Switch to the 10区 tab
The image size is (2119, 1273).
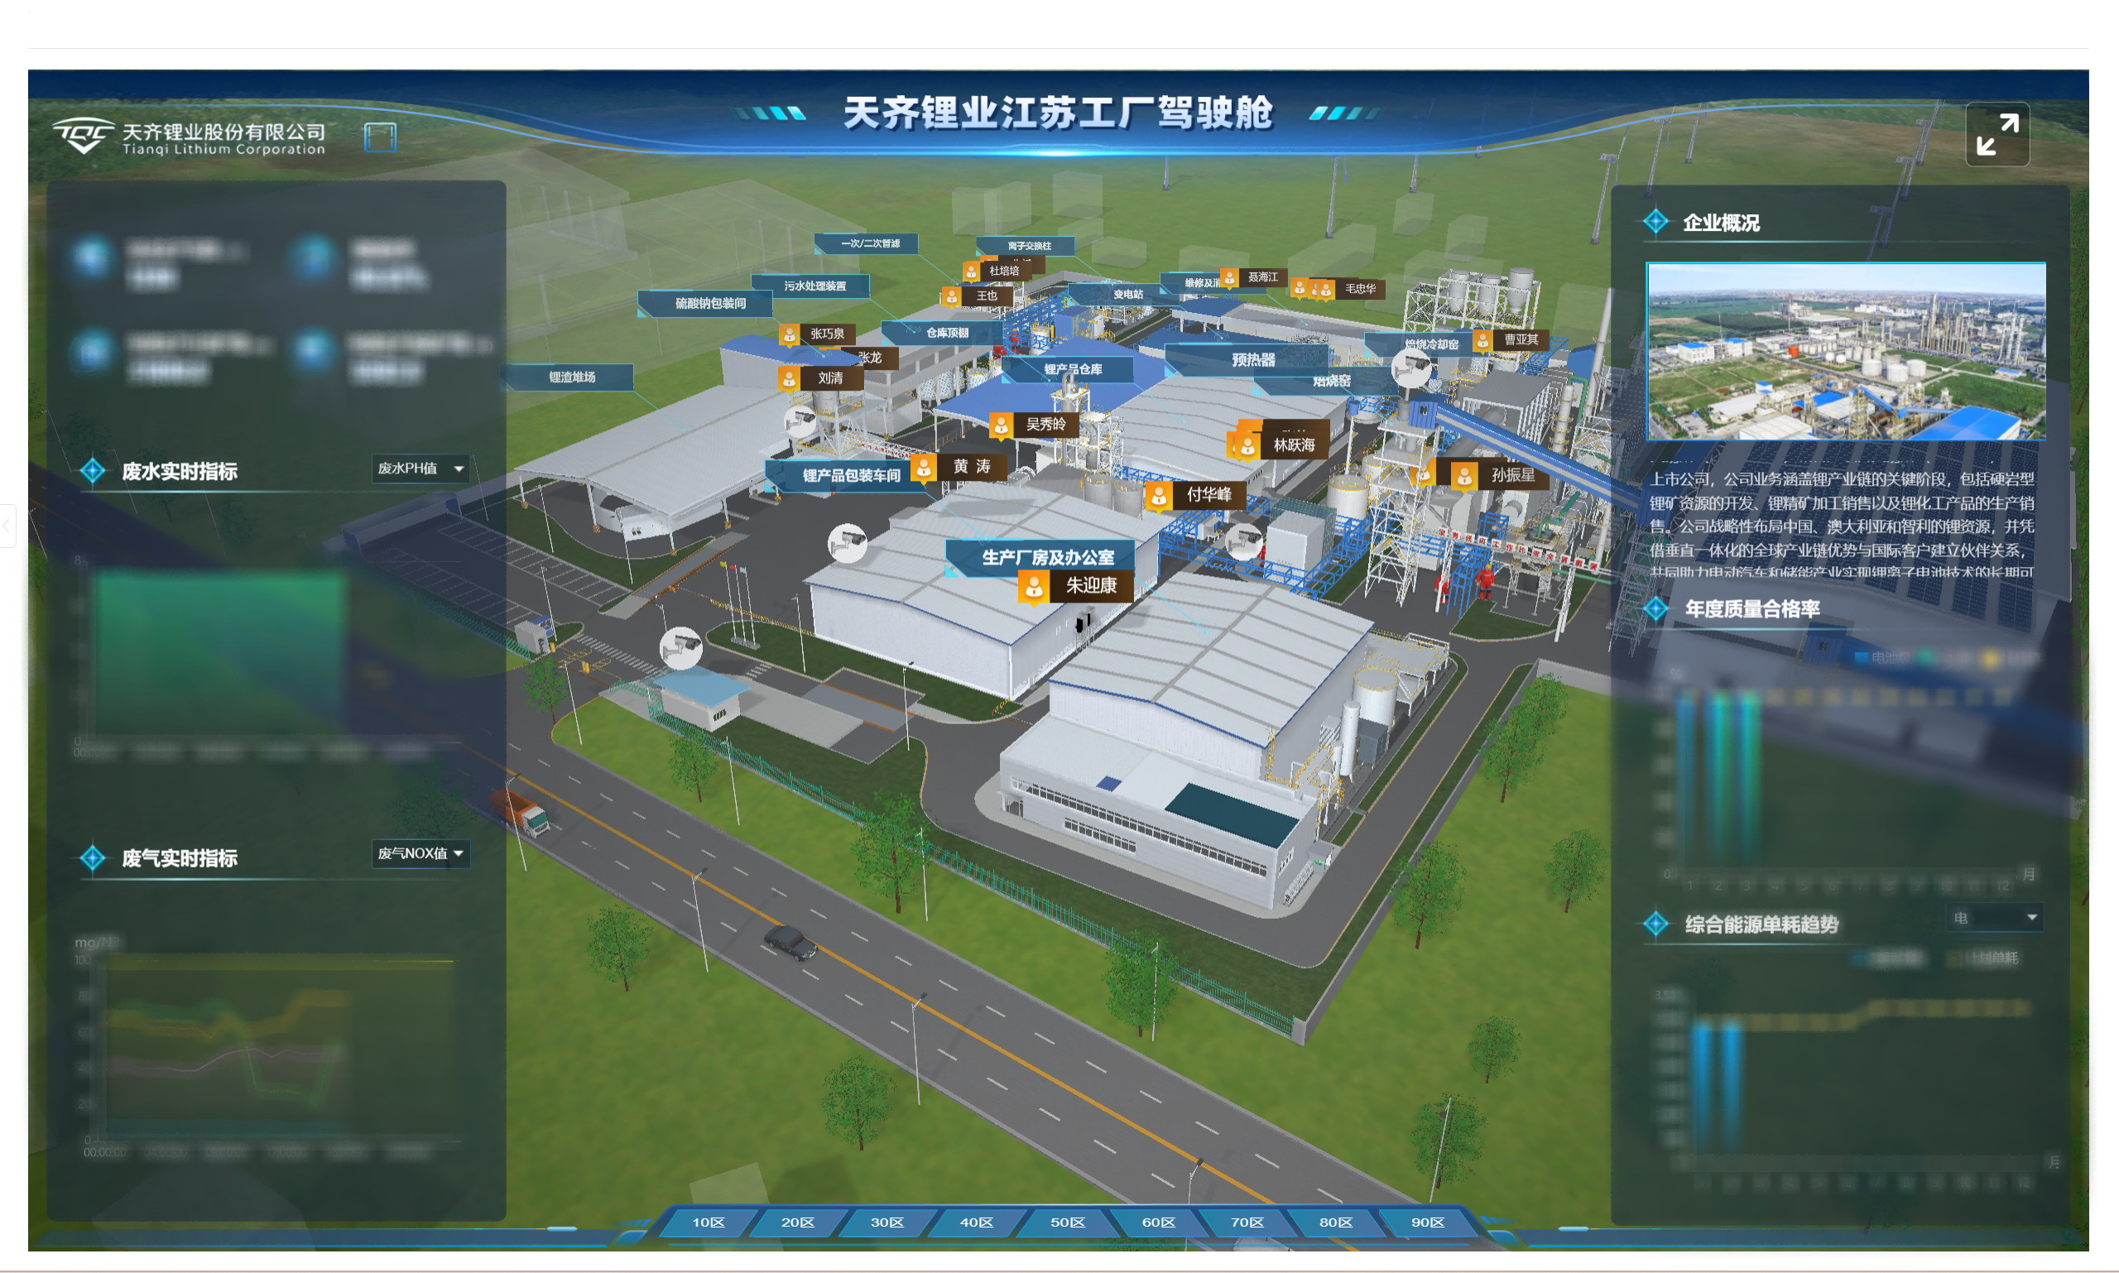[708, 1223]
